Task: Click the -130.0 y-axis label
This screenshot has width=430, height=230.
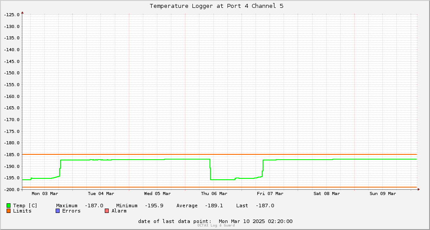Action: click(x=12, y=26)
